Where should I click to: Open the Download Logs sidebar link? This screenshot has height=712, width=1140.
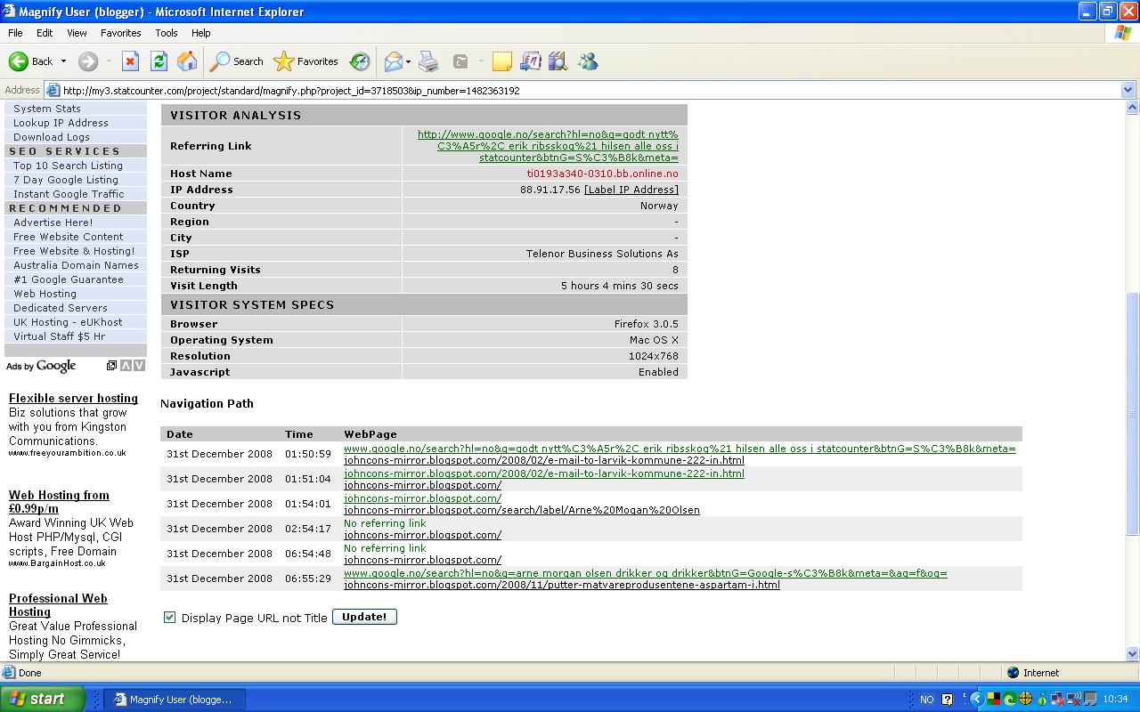click(52, 137)
